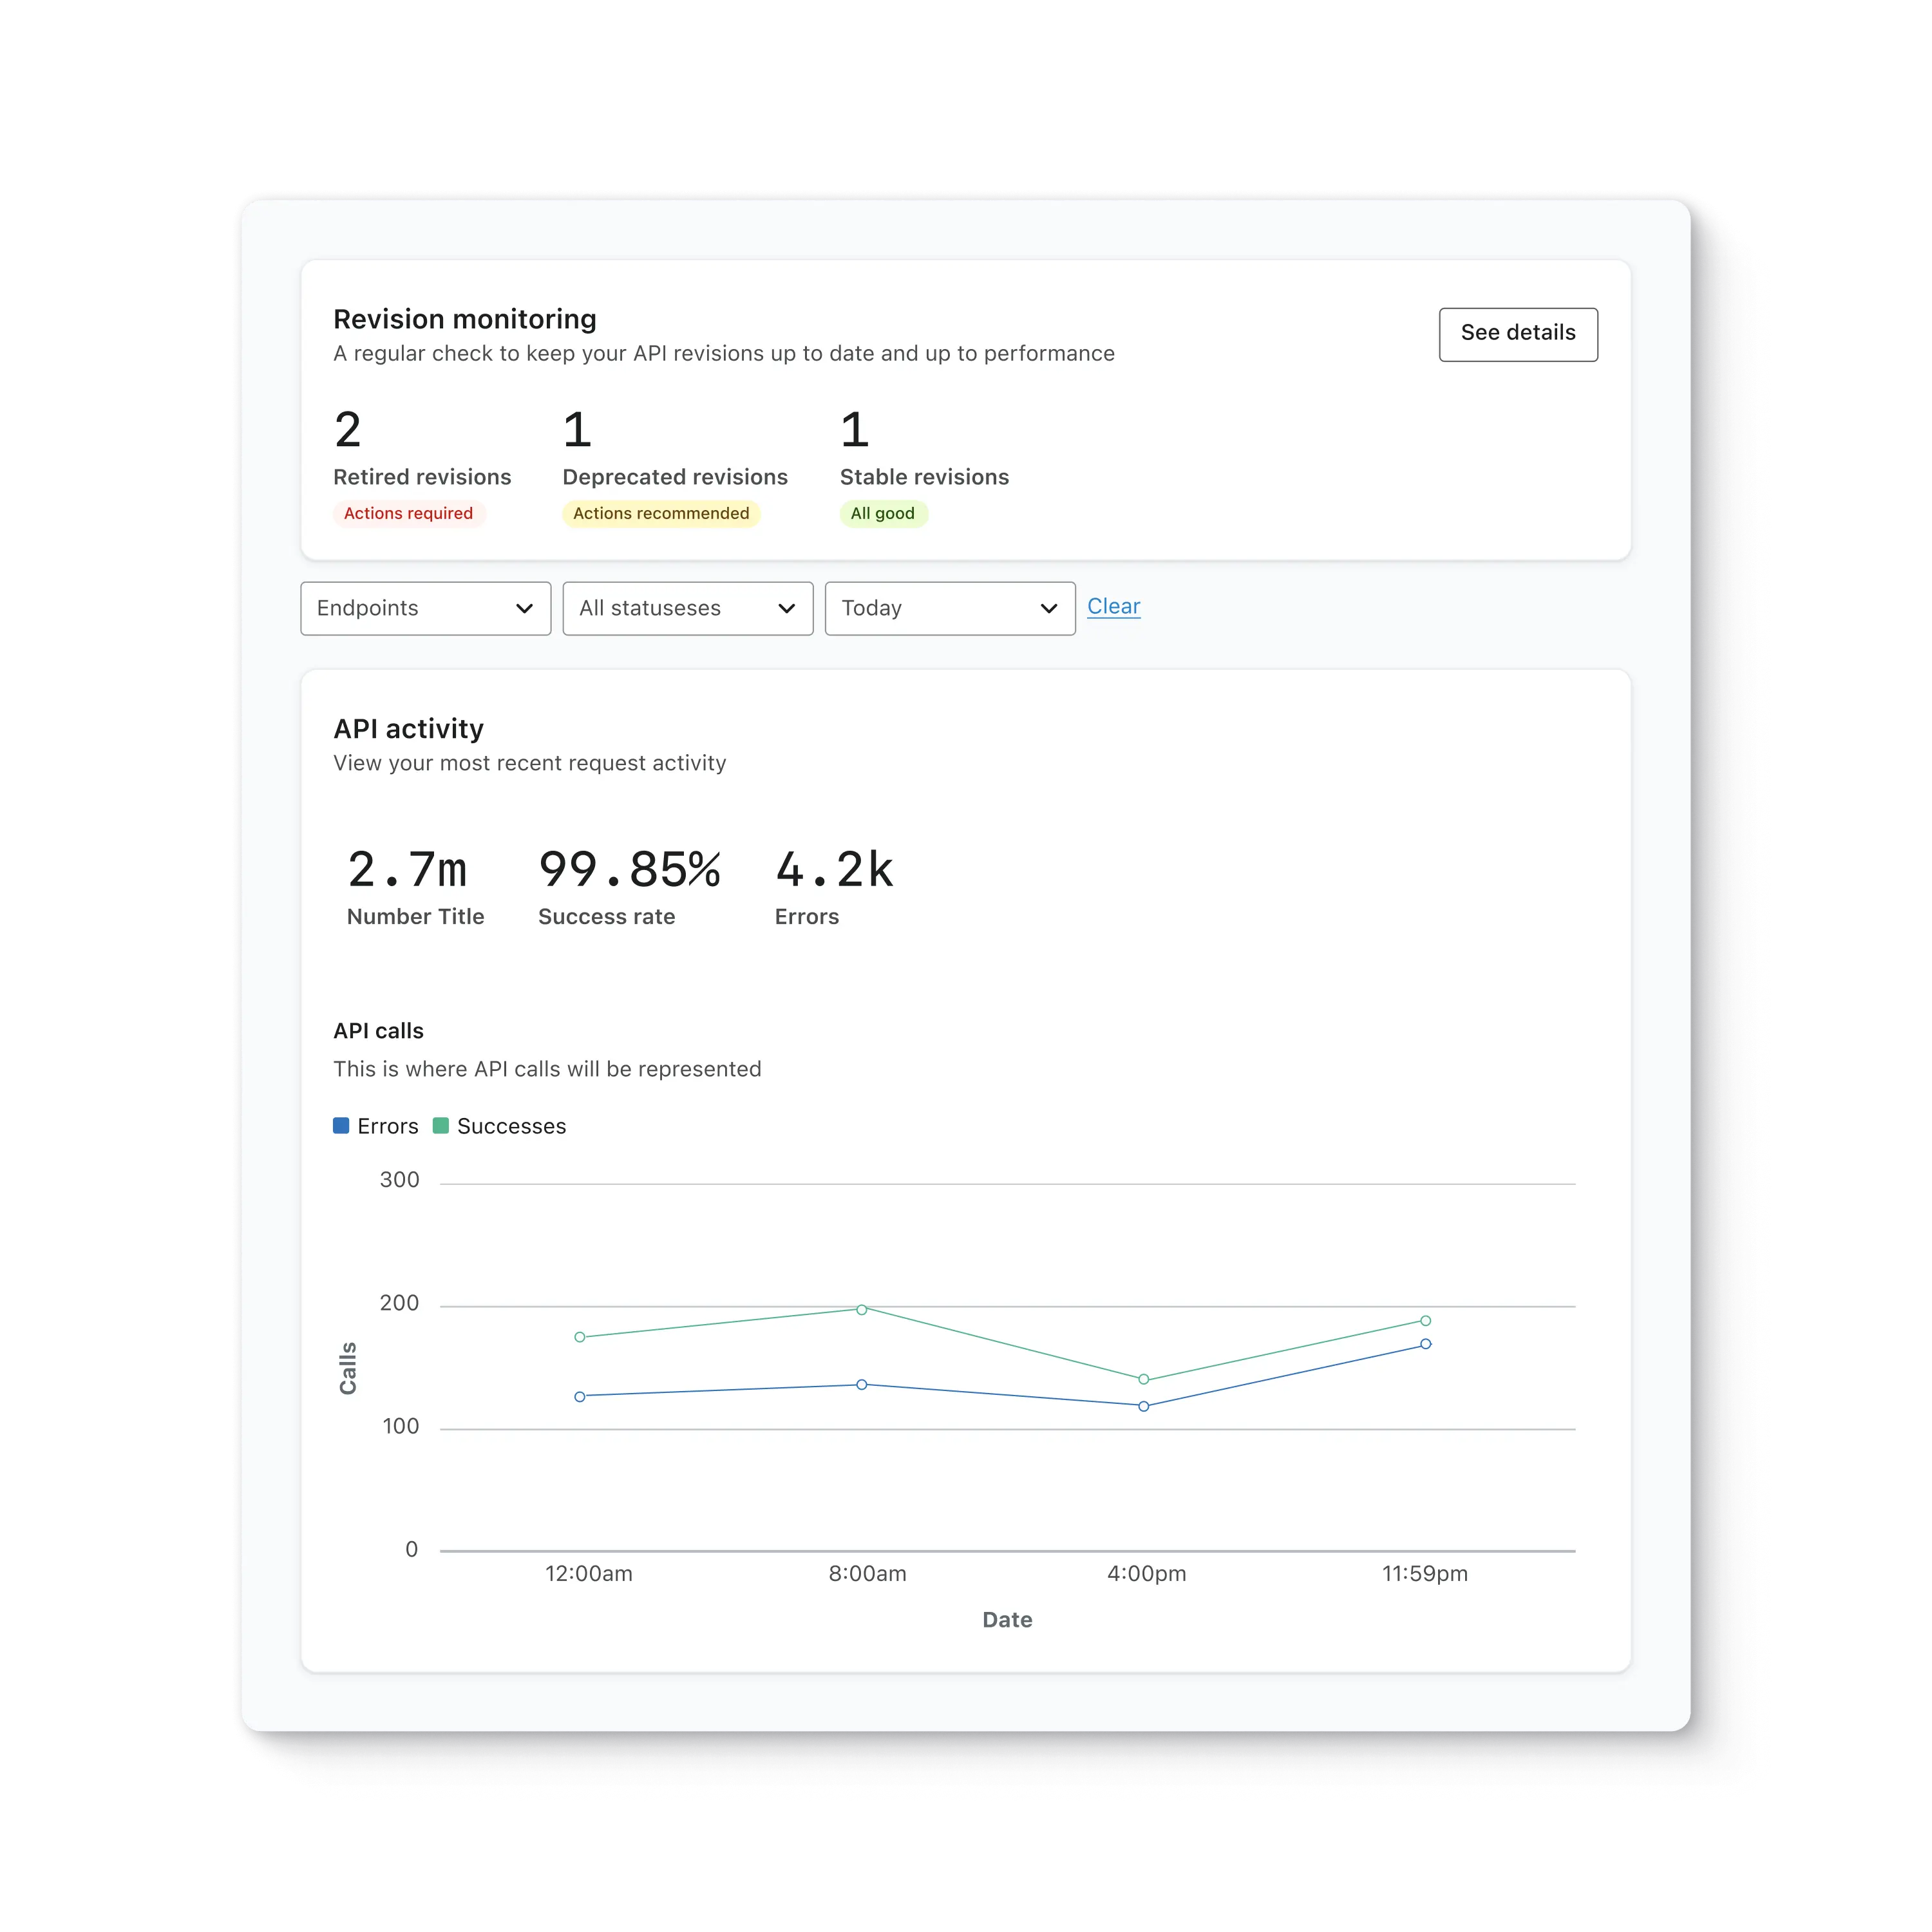
Task: Click the Actions required badge
Action: [x=408, y=513]
